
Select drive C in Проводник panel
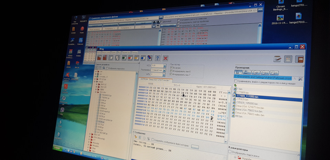238,72
